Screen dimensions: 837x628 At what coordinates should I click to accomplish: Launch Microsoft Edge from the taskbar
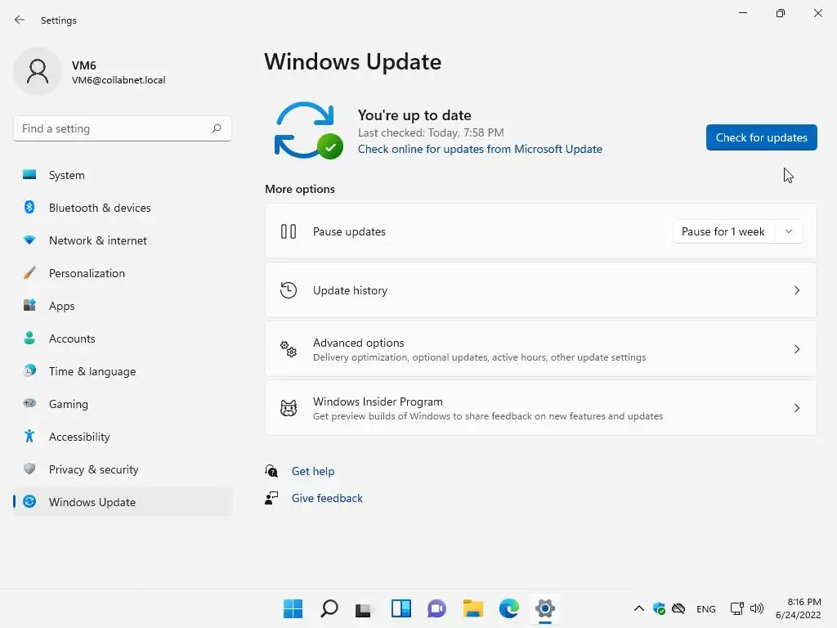[508, 608]
